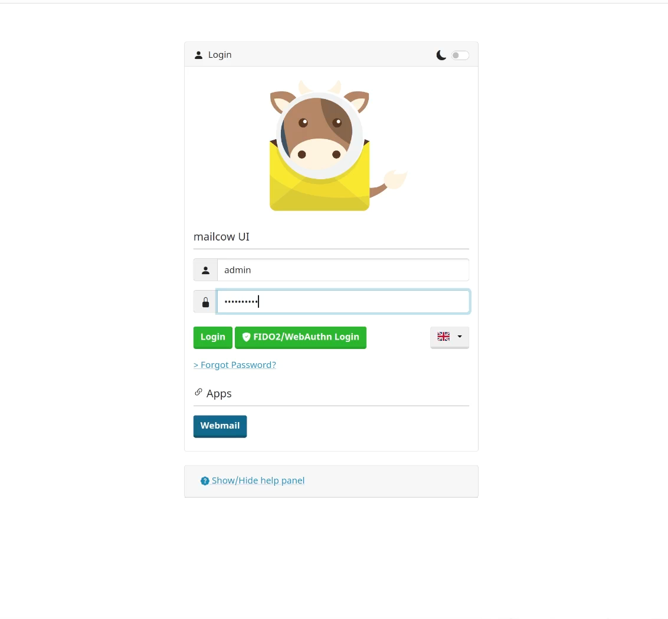Click the crescent moon icon
Image resolution: width=668 pixels, height=619 pixels.
pyautogui.click(x=441, y=55)
